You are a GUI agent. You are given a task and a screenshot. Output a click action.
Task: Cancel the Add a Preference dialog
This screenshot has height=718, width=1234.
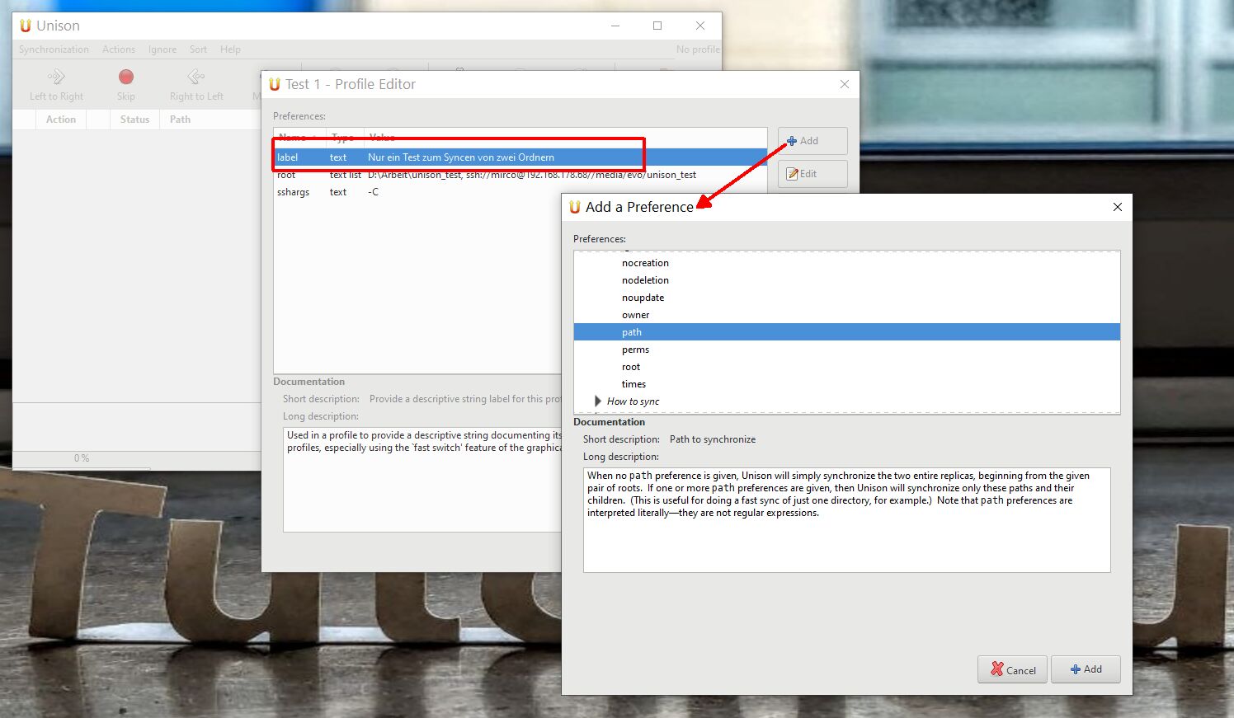coord(1012,669)
